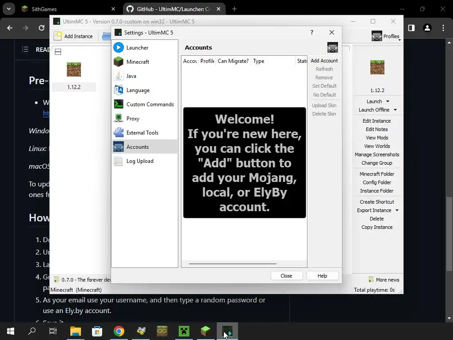Switch to the GitHub UltimMC Launcher tab

coord(173,9)
